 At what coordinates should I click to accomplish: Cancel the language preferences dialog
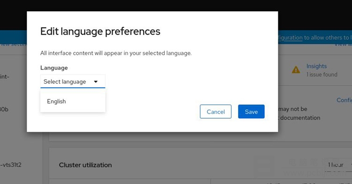(x=215, y=112)
